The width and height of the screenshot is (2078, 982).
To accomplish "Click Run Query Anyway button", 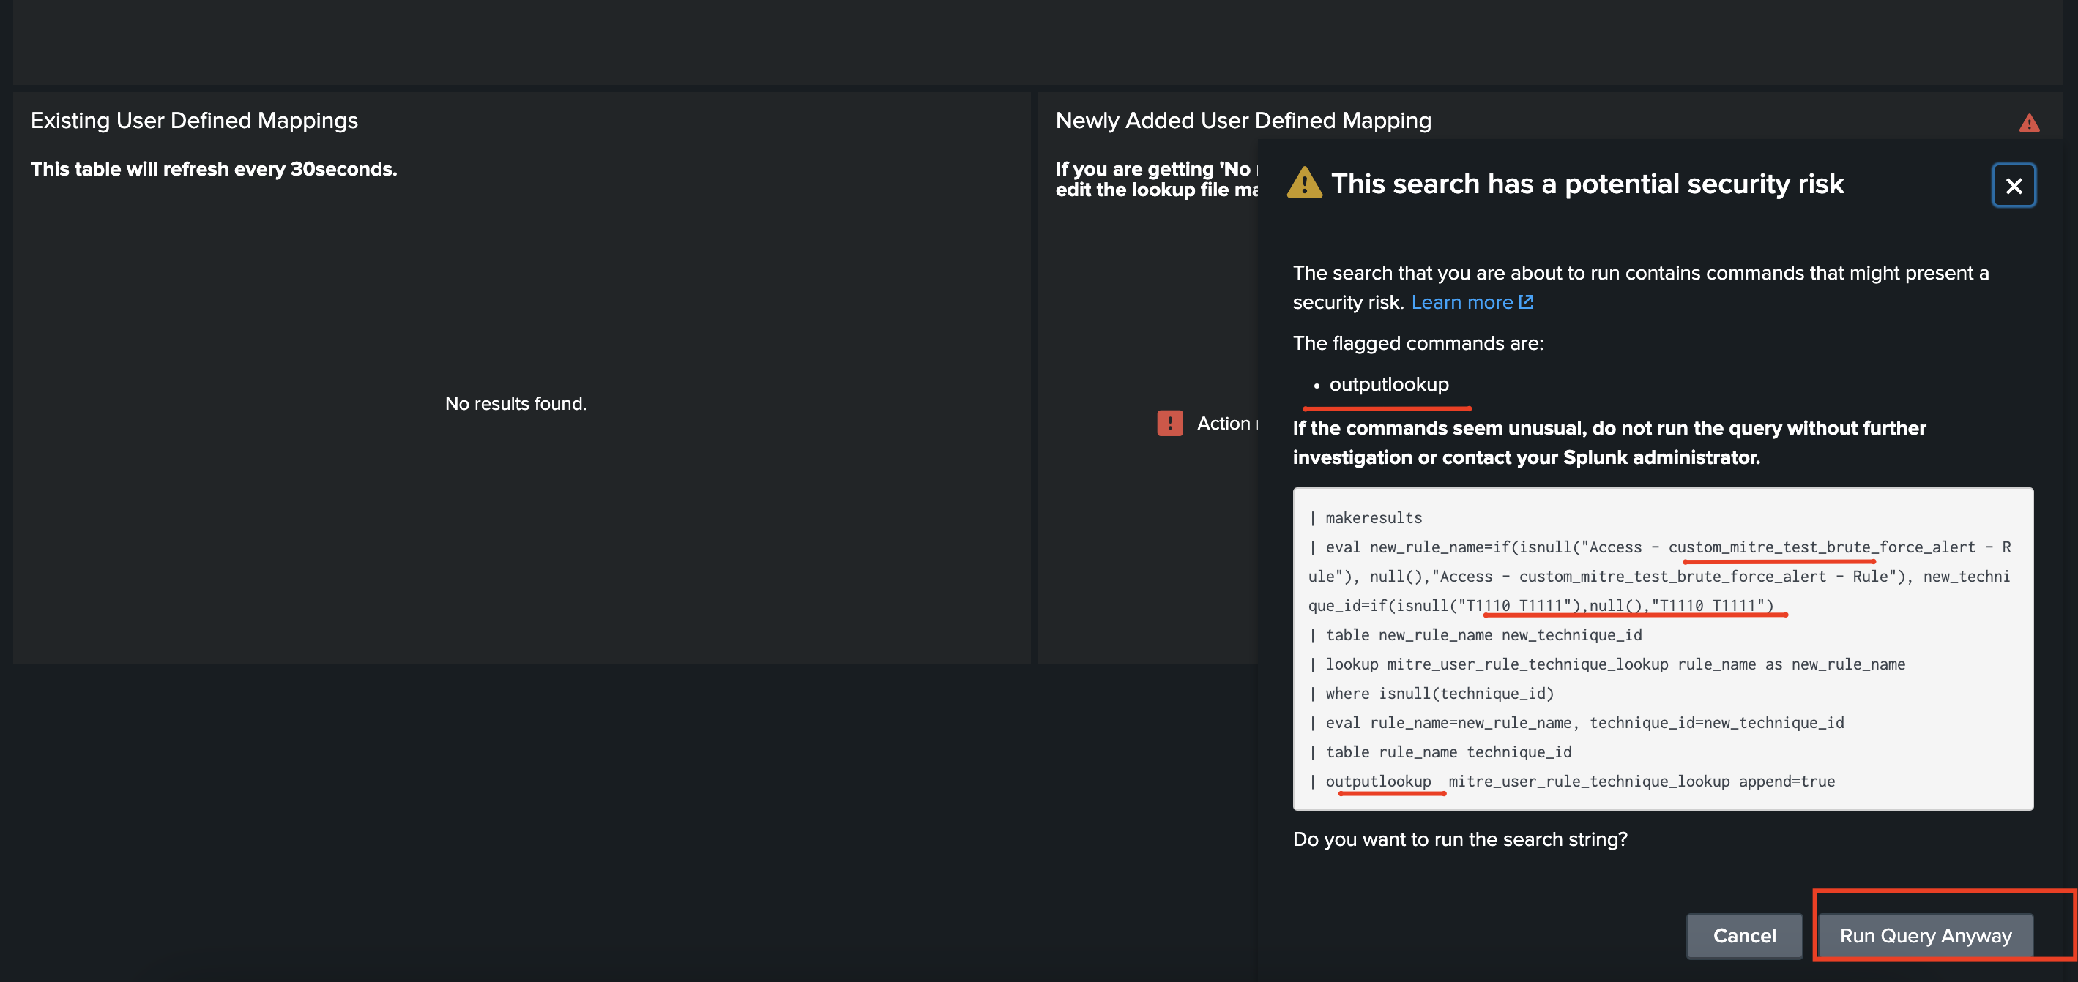I will [1925, 935].
